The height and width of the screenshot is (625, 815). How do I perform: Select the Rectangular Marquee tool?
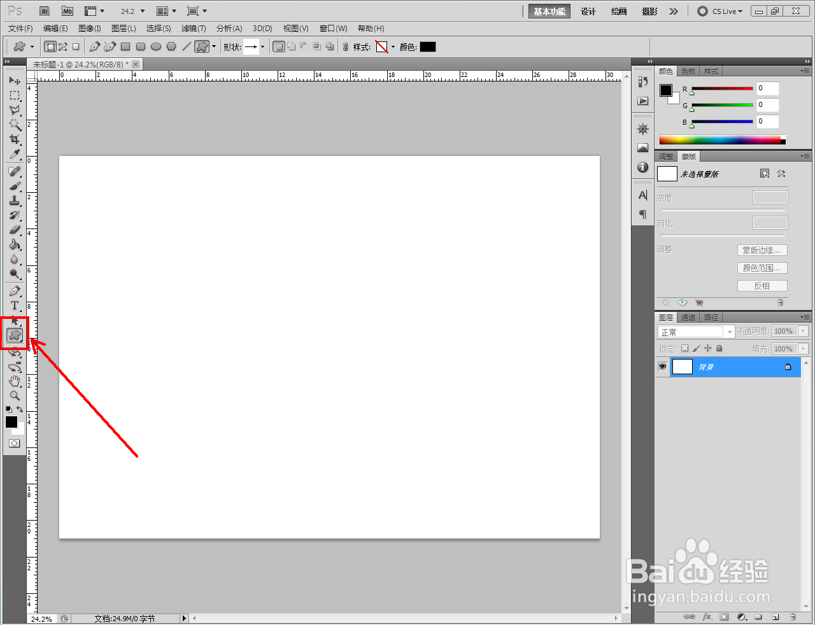pyautogui.click(x=15, y=95)
